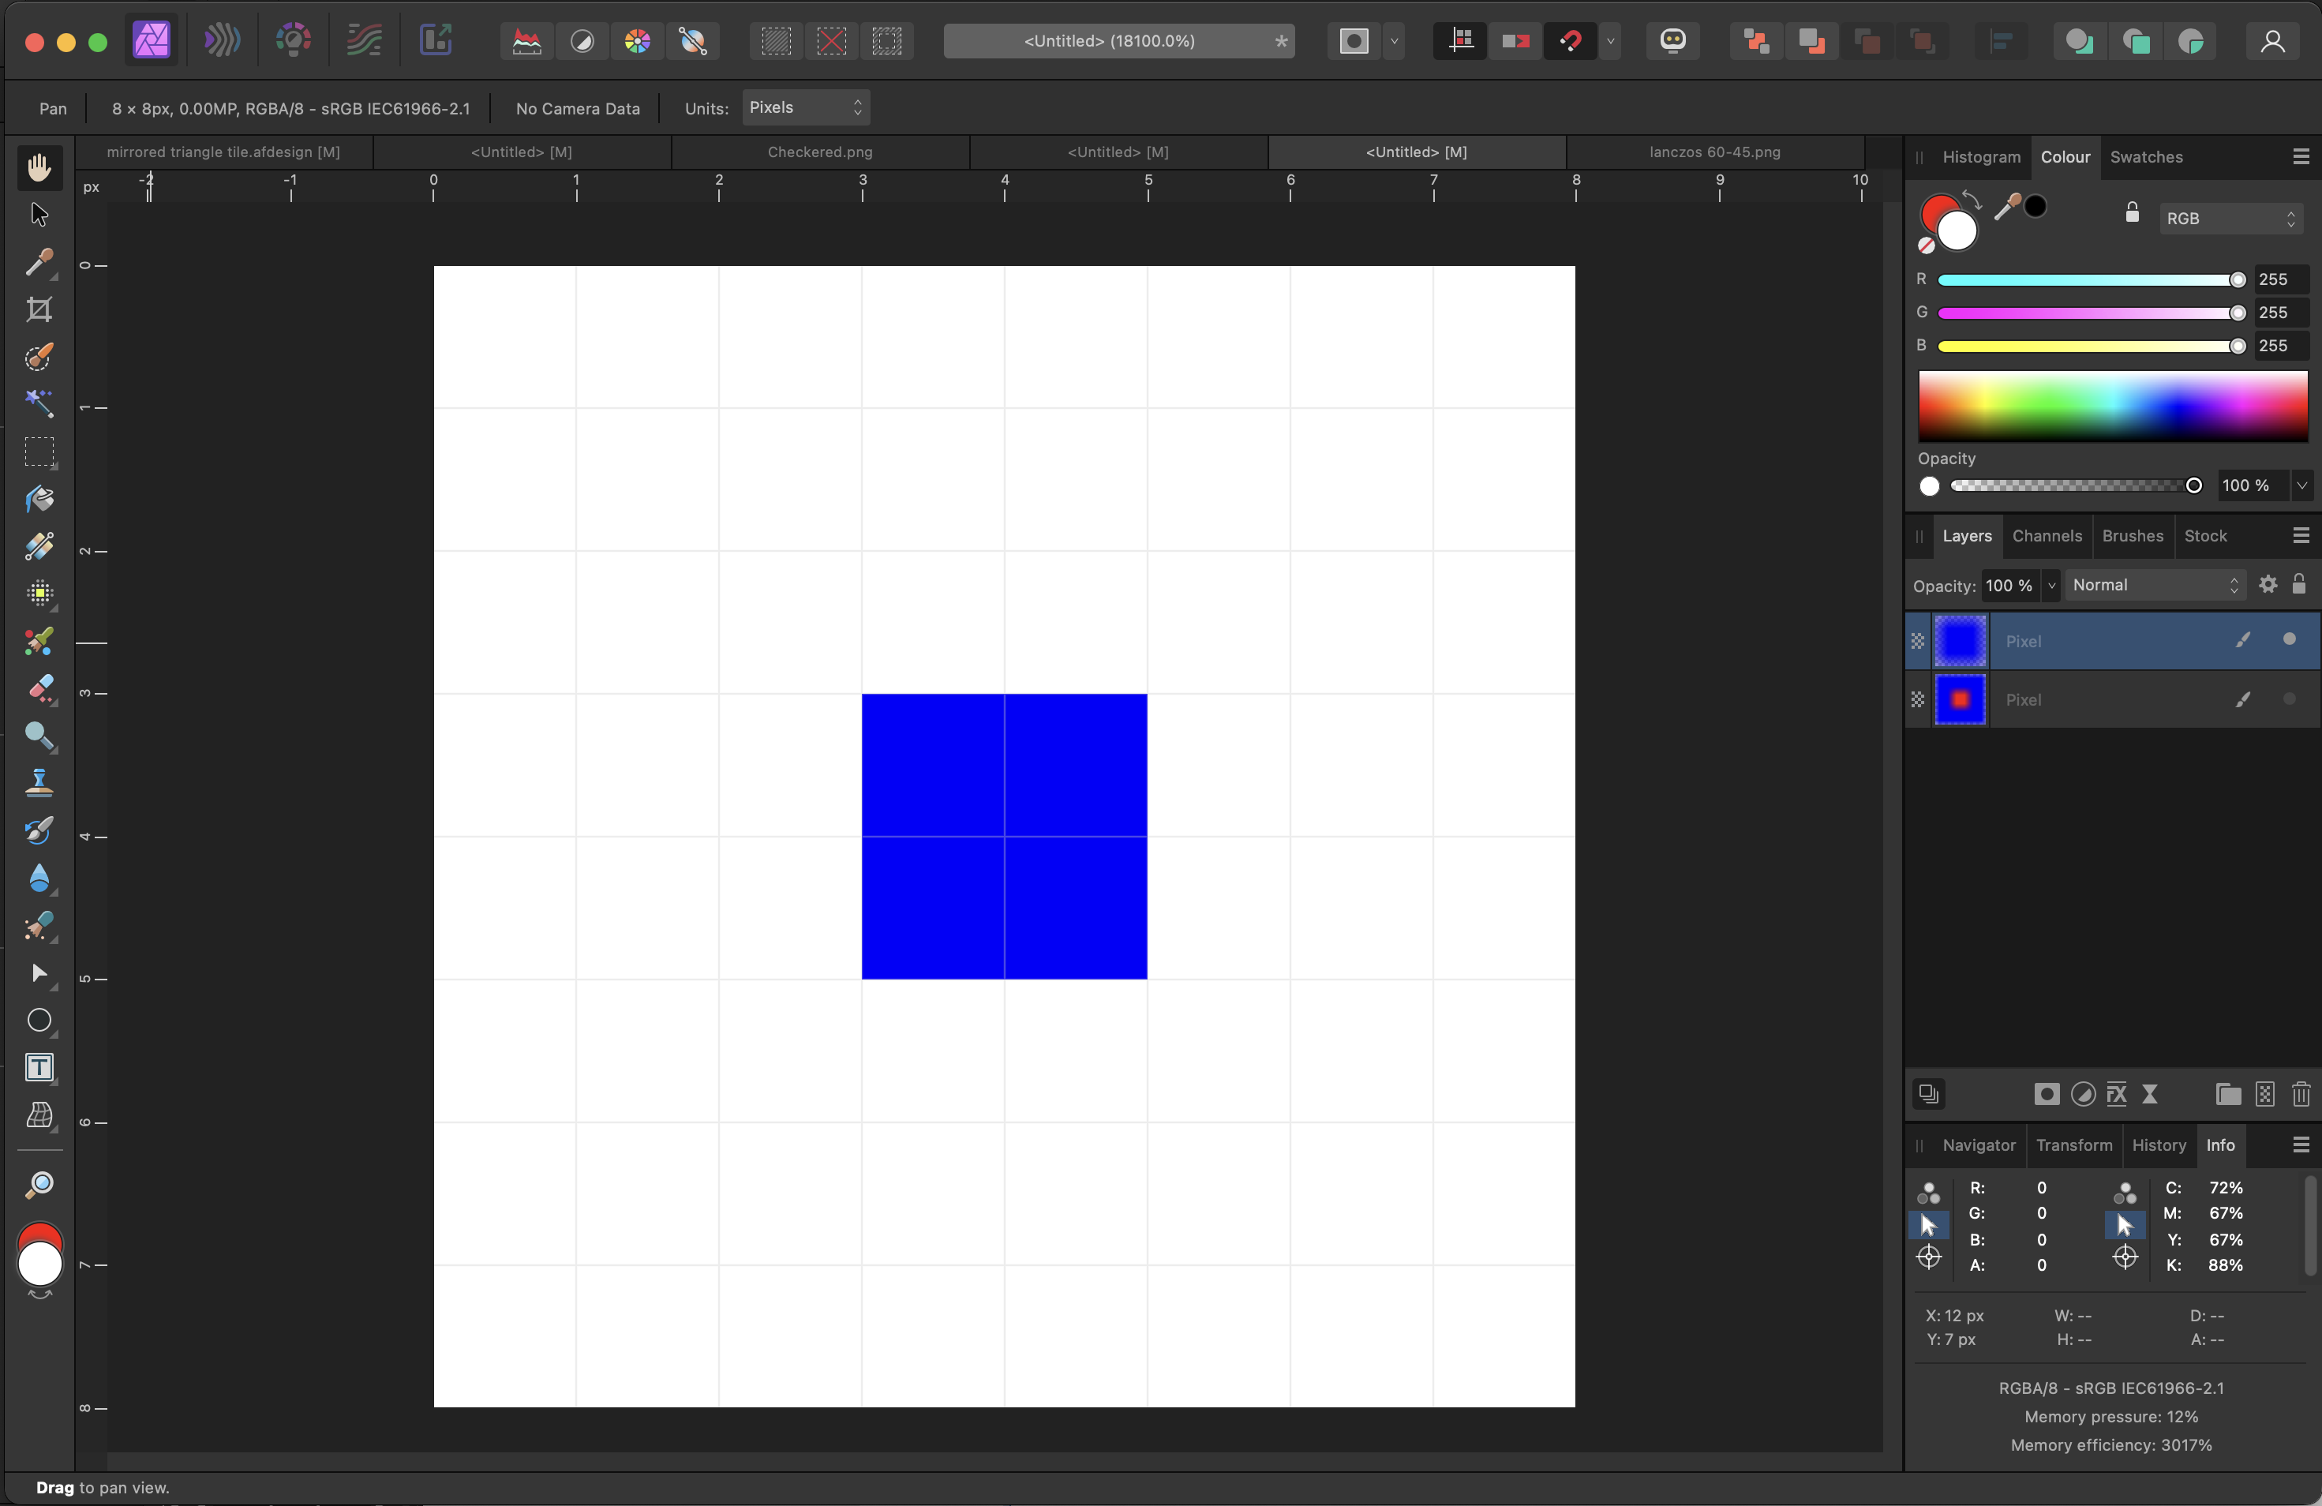
Task: Select the Dodge Brush tool
Action: coord(39,736)
